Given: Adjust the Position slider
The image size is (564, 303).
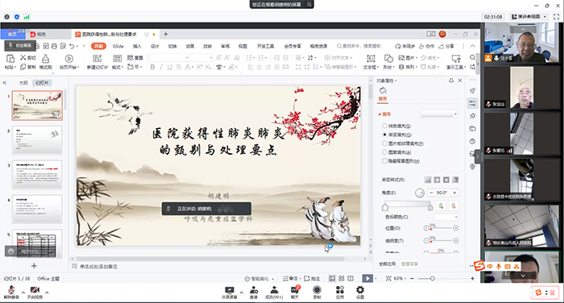Looking at the screenshot, I should pyautogui.click(x=441, y=228).
